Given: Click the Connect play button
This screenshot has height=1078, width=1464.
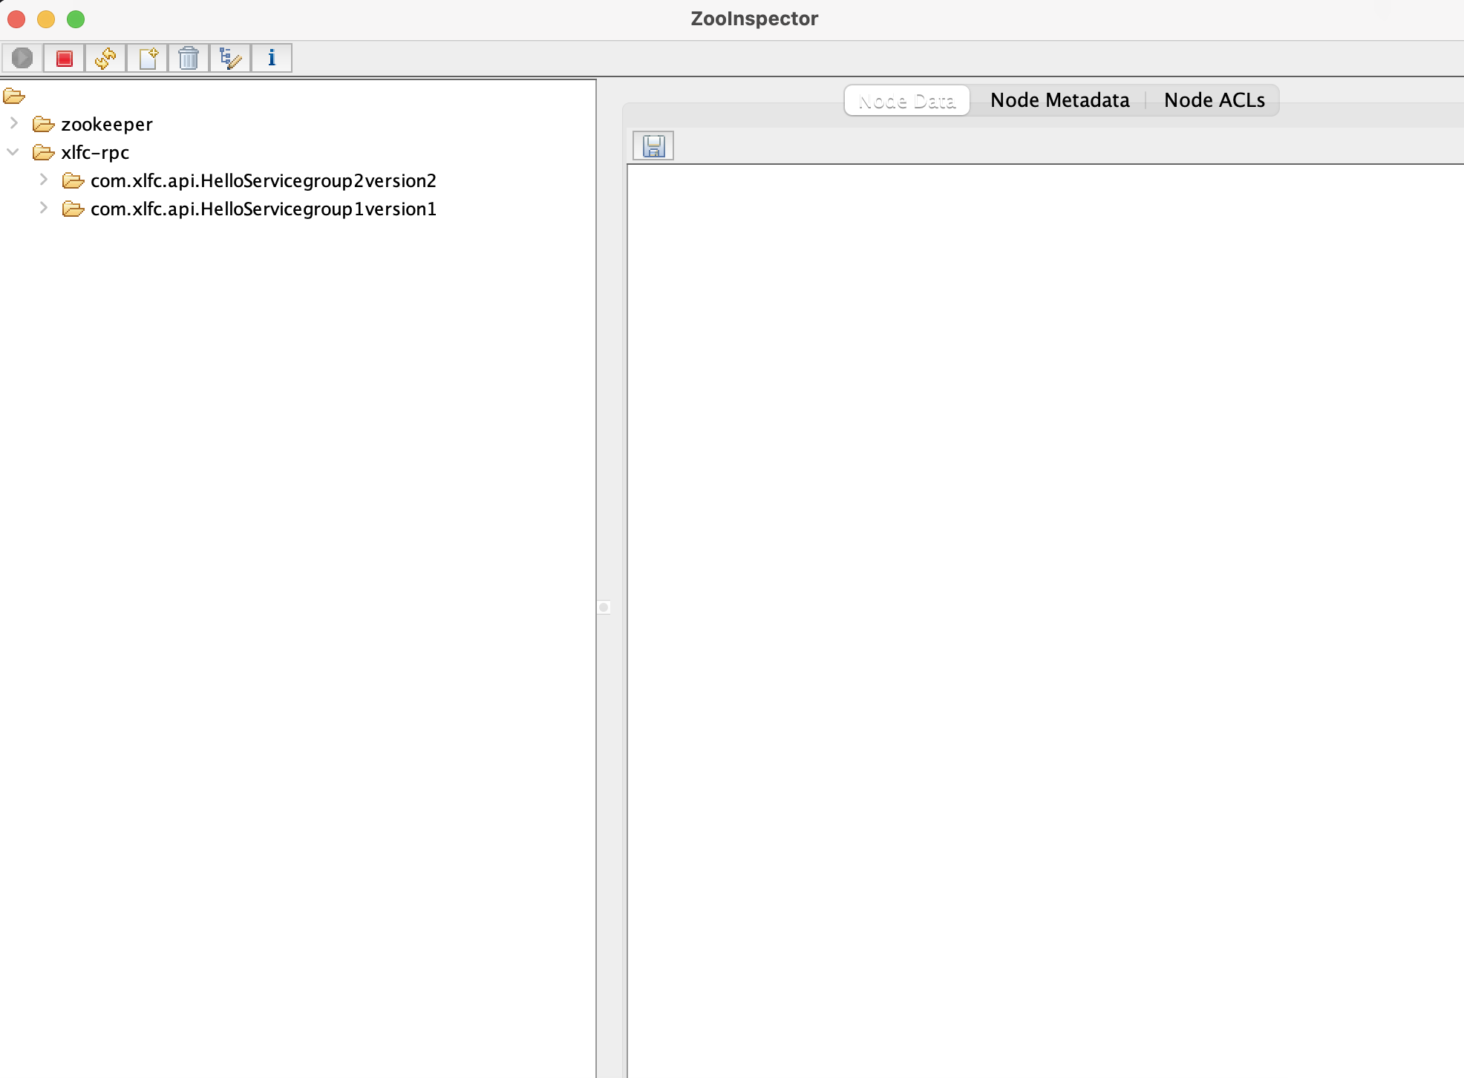Looking at the screenshot, I should 22,58.
